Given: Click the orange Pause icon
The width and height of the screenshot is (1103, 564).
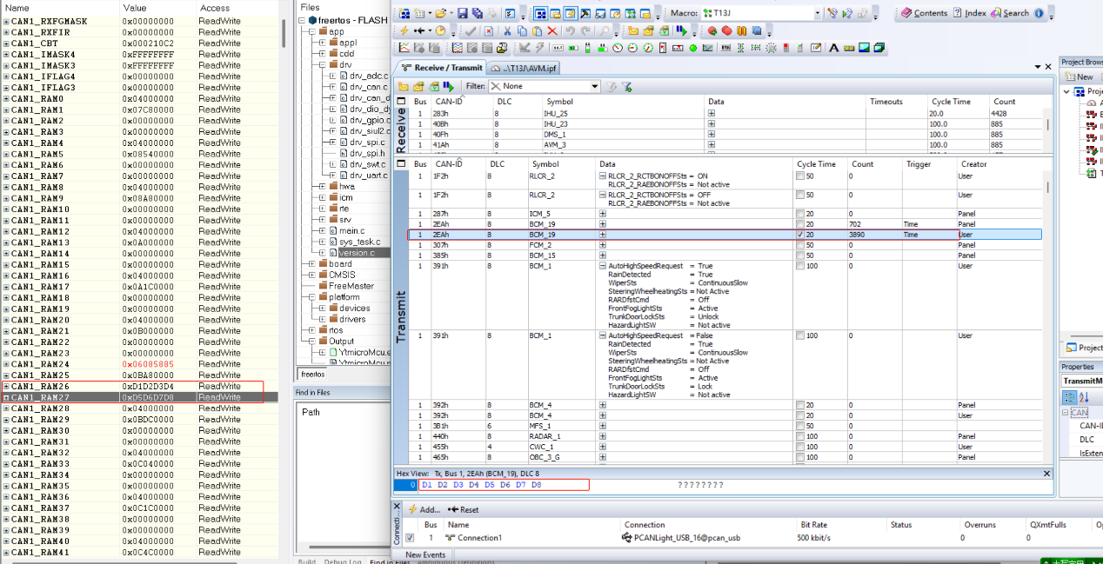Looking at the screenshot, I should click(x=741, y=30).
